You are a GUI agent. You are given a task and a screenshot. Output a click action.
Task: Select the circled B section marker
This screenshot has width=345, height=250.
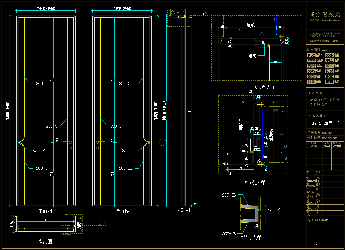click(103, 225)
